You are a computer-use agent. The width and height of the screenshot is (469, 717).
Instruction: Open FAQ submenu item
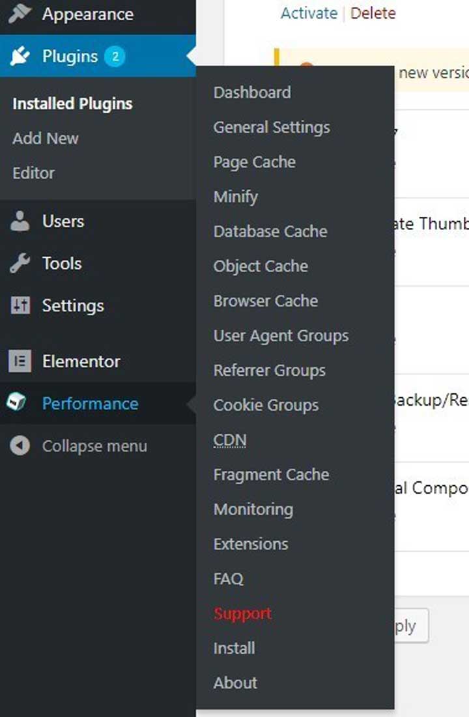tap(229, 579)
